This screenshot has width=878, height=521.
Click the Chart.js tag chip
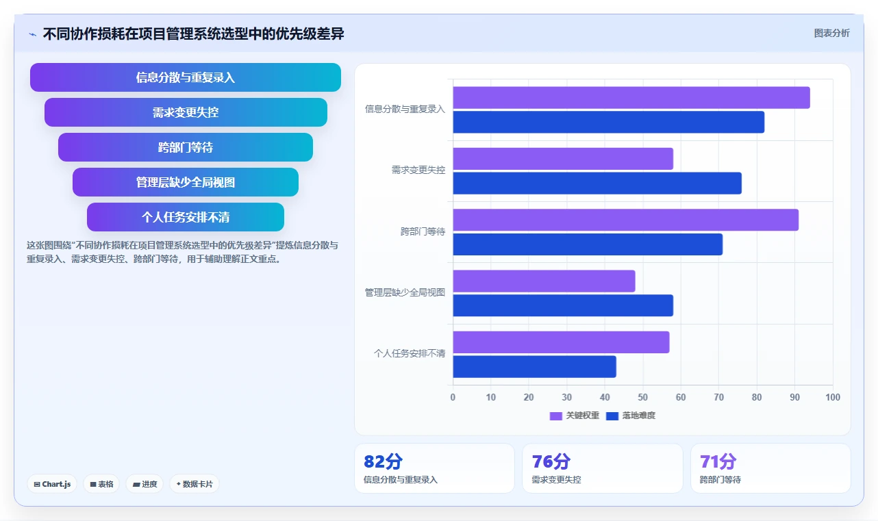click(52, 484)
